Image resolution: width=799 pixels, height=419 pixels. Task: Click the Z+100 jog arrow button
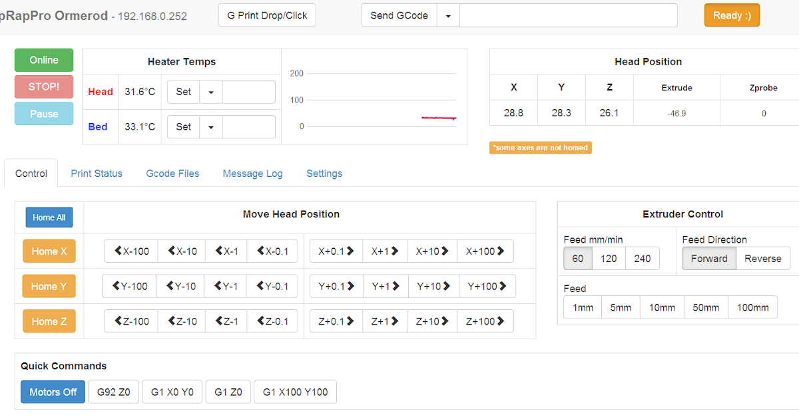(x=485, y=321)
